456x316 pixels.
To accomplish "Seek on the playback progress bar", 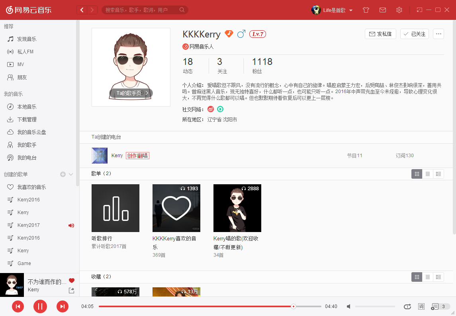I will 210,306.
